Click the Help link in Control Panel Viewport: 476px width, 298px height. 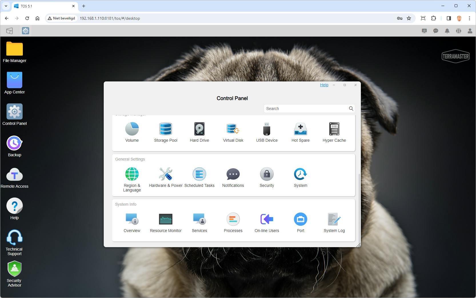(324, 85)
